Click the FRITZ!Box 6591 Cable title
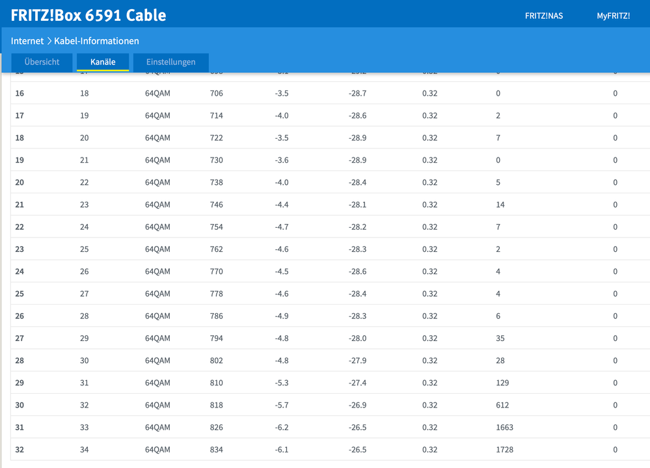The image size is (650, 468). pos(88,16)
